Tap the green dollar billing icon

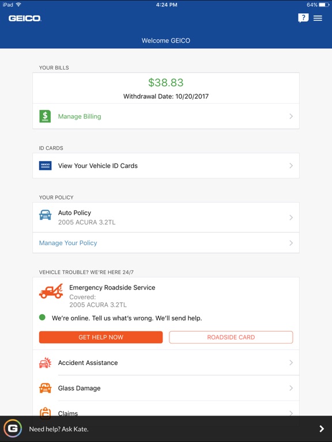coord(45,116)
